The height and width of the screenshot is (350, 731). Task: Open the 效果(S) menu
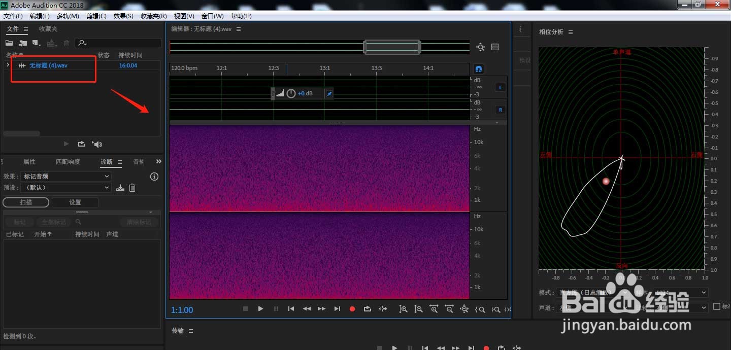(x=123, y=16)
